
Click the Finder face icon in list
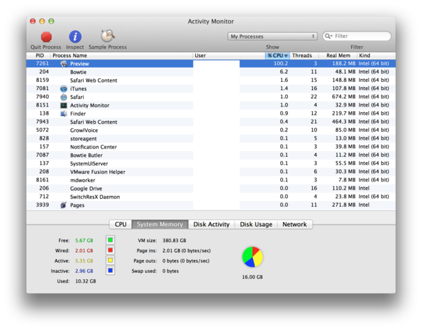point(63,113)
